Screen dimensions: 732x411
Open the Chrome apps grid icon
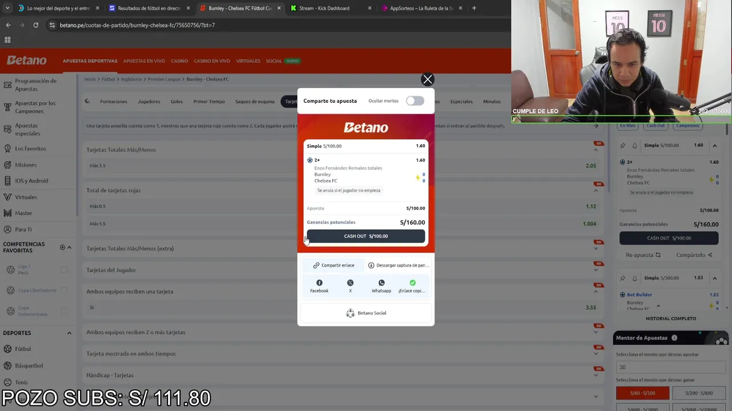coord(7,40)
